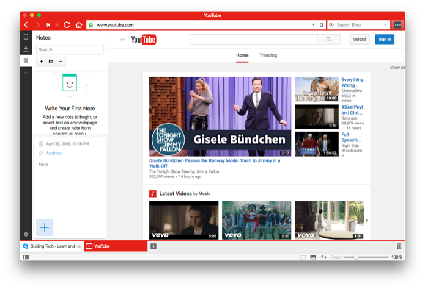This screenshot has width=425, height=289.
Task: Toggle tab tiling in status bar
Action: 303,257
